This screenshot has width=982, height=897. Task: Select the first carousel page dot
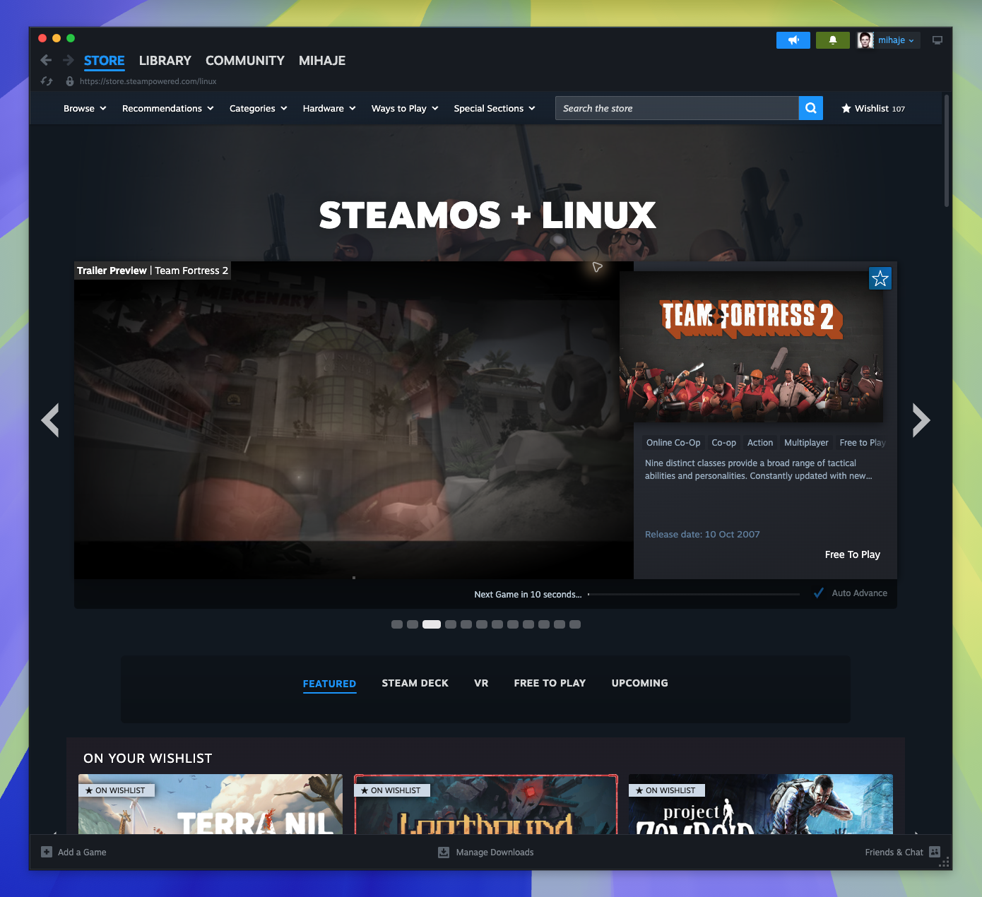(x=397, y=624)
